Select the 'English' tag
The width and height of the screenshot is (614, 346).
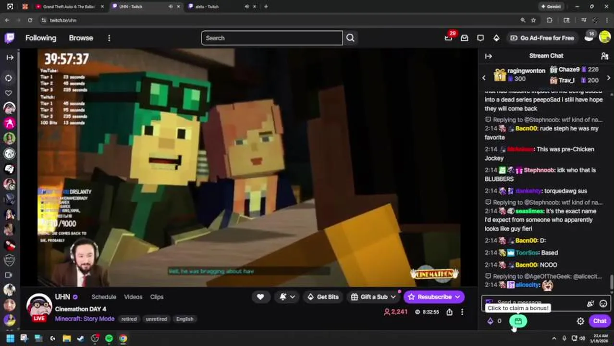(x=184, y=319)
